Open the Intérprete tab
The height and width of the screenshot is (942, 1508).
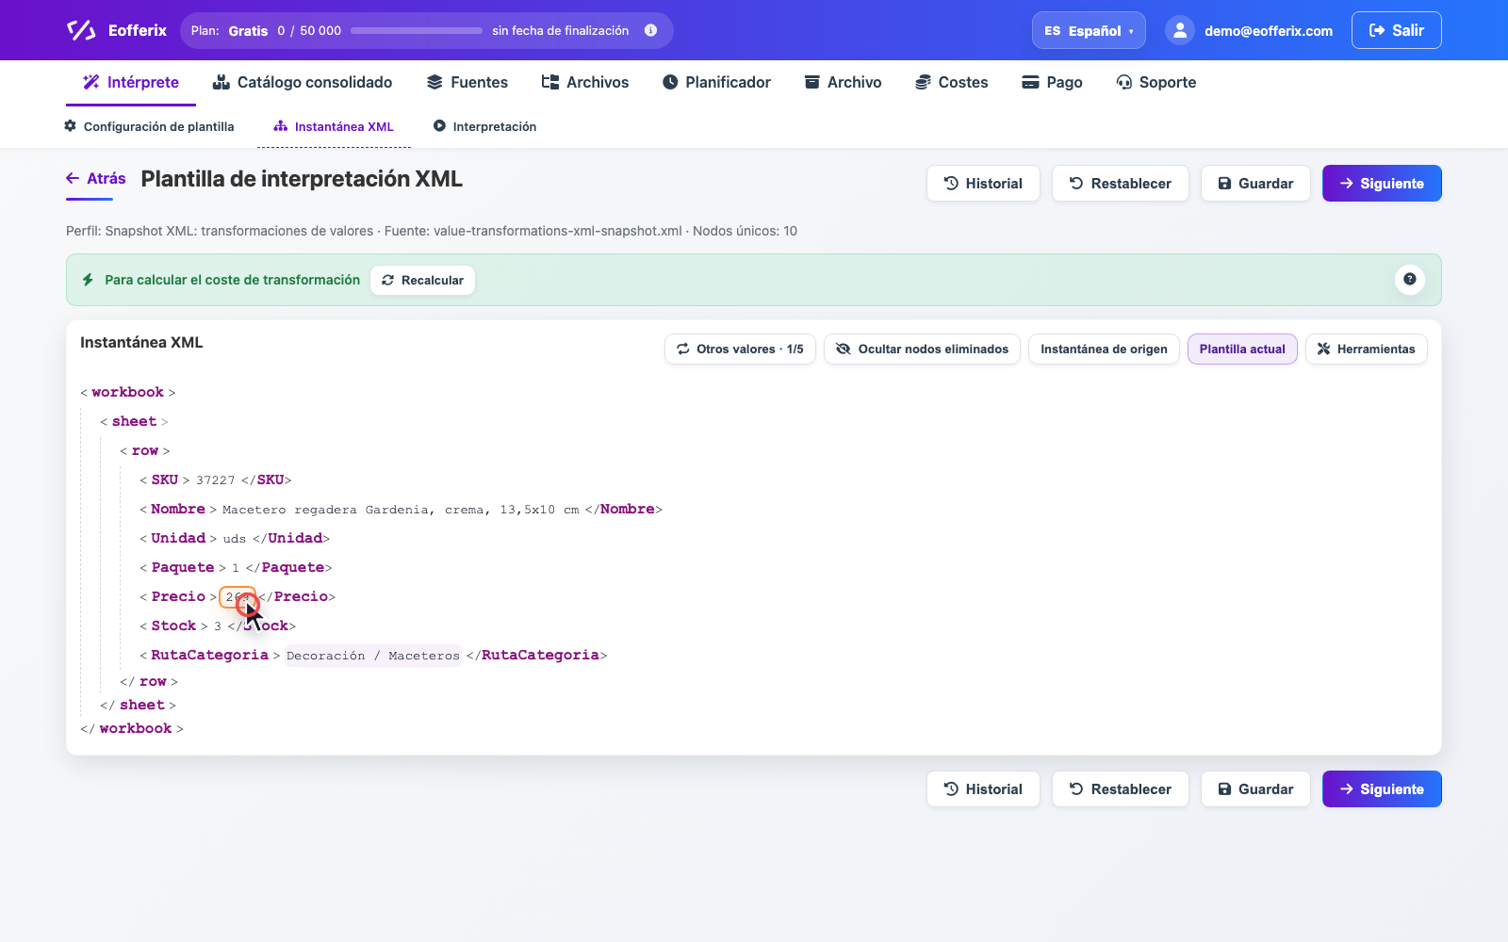coord(131,82)
